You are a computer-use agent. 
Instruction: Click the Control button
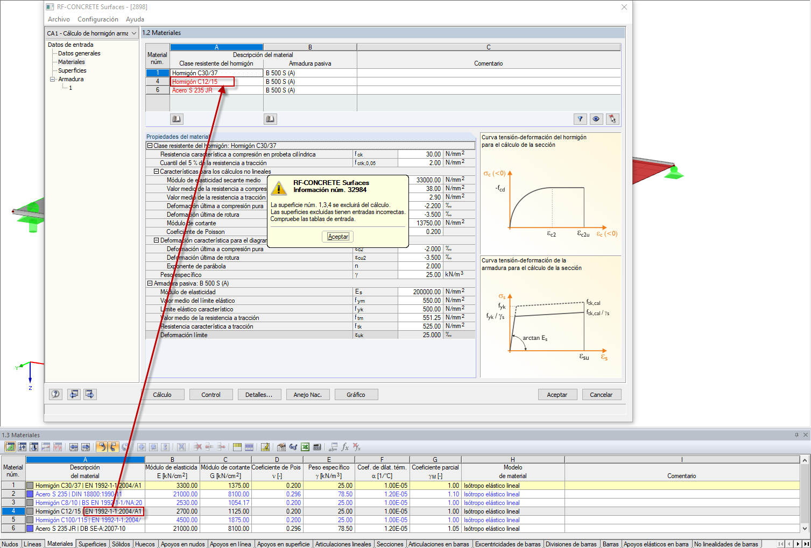[211, 395]
